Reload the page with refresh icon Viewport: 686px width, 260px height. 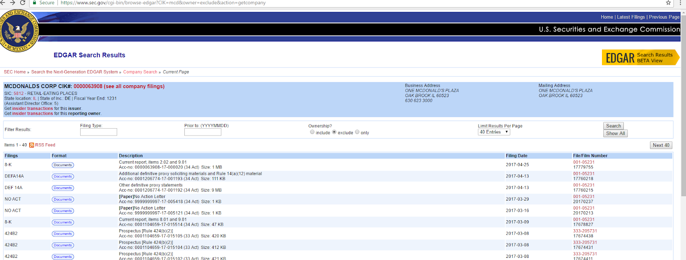click(x=23, y=3)
